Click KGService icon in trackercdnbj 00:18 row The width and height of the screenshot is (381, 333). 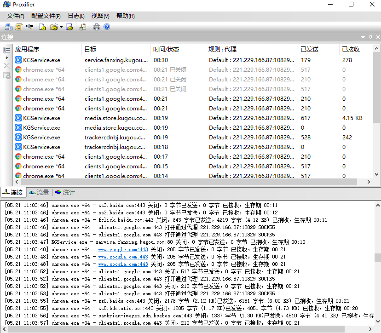pyautogui.click(x=18, y=147)
